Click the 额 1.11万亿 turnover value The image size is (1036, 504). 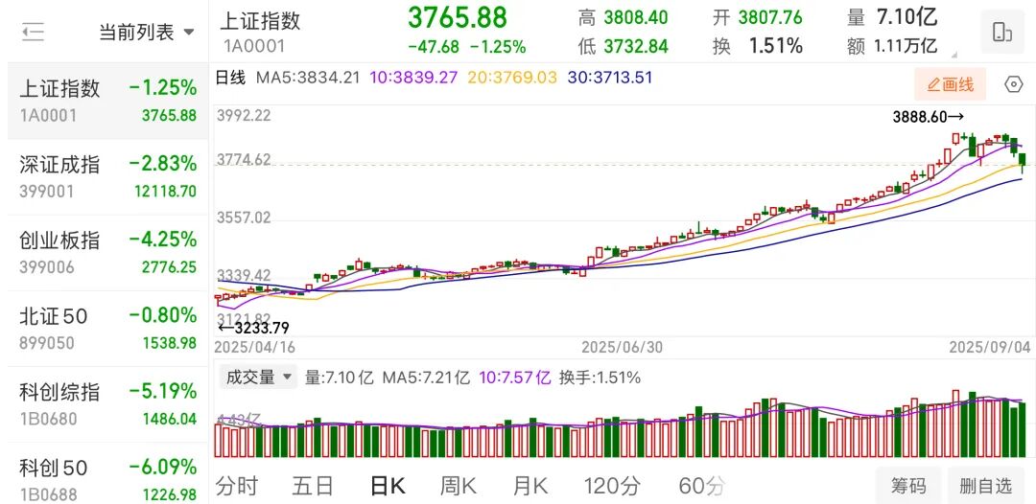coord(892,46)
